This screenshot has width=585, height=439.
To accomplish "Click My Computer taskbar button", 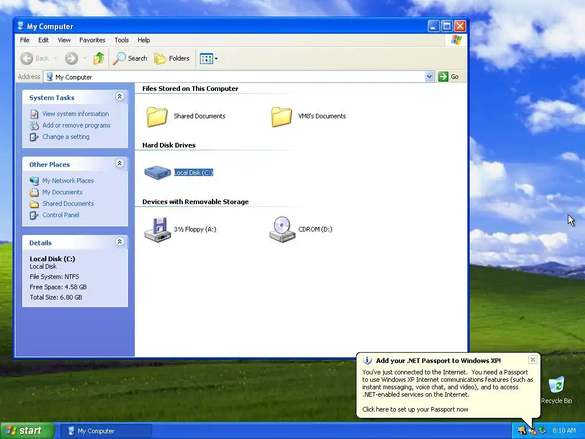I will (106, 431).
